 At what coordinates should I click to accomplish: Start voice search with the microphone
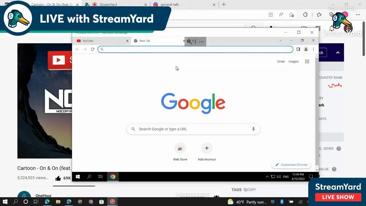pos(253,129)
